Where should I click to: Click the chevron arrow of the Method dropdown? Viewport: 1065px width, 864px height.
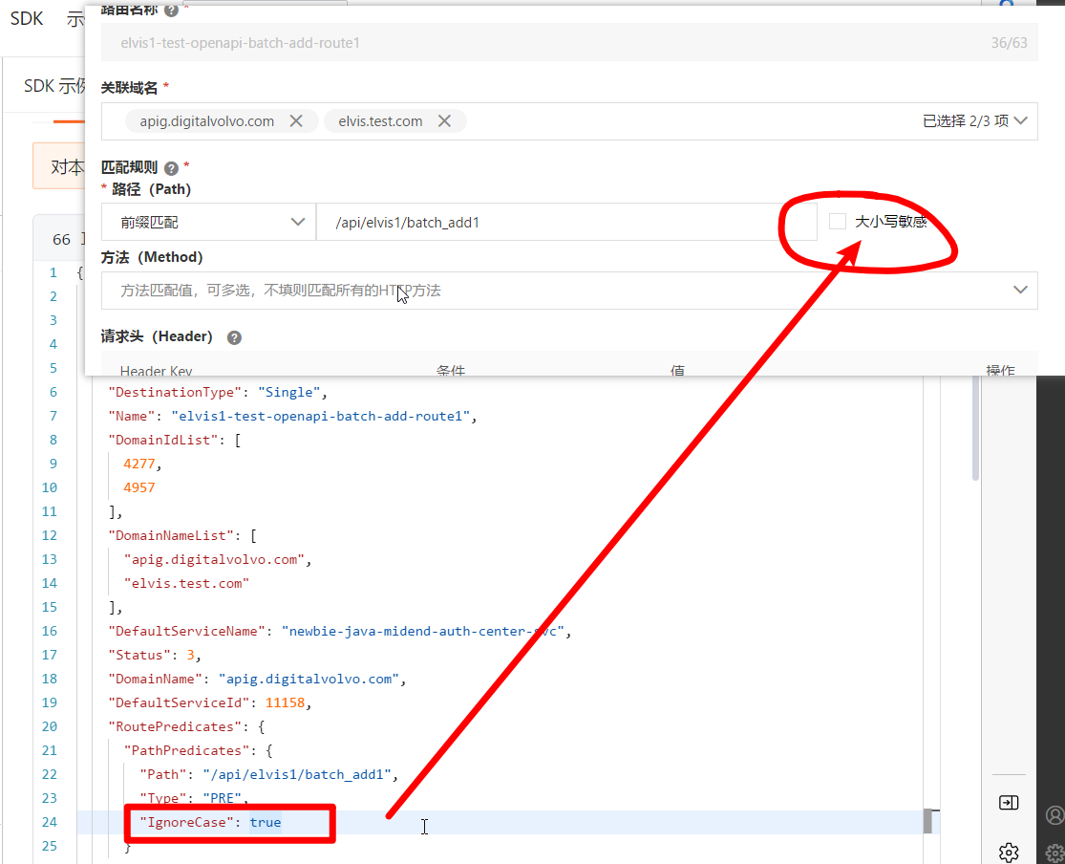point(1020,291)
